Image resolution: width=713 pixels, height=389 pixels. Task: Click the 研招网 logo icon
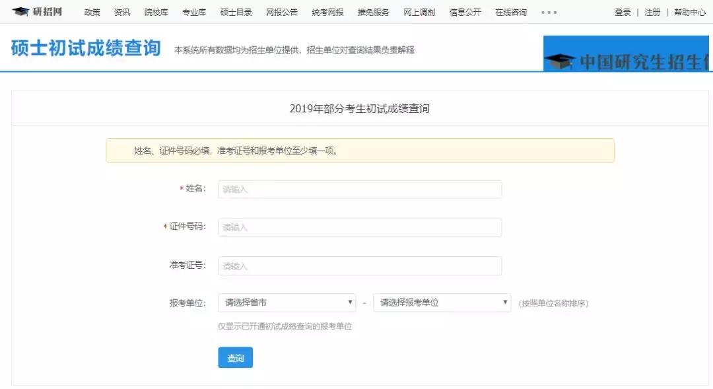click(x=21, y=12)
